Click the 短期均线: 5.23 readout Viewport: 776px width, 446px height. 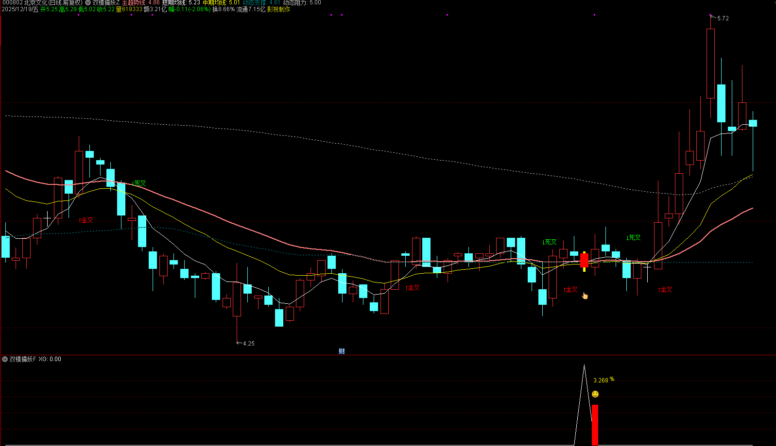point(181,2)
